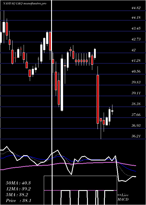Click the large red candle dropping from 40.5 to 37
This screenshot has height=205, width=146.
[98, 99]
